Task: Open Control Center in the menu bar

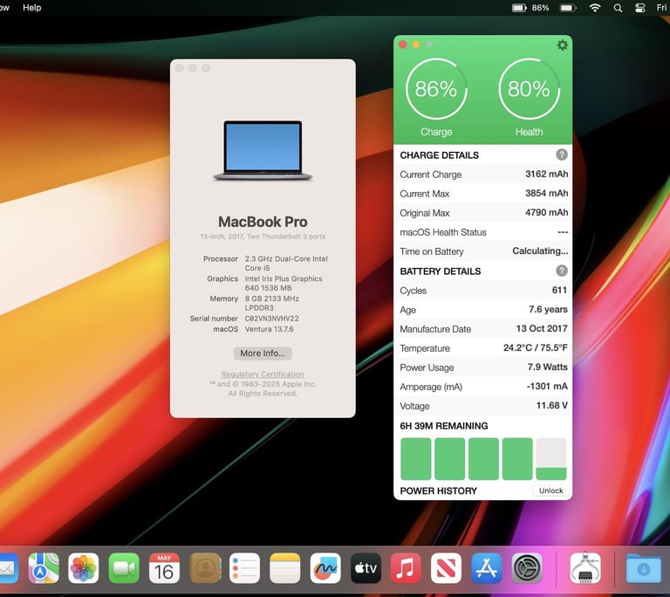Action: click(x=639, y=8)
